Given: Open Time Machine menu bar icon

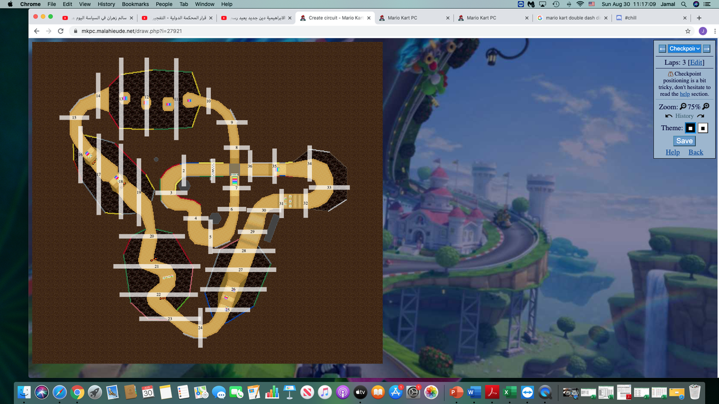Looking at the screenshot, I should click(x=556, y=4).
